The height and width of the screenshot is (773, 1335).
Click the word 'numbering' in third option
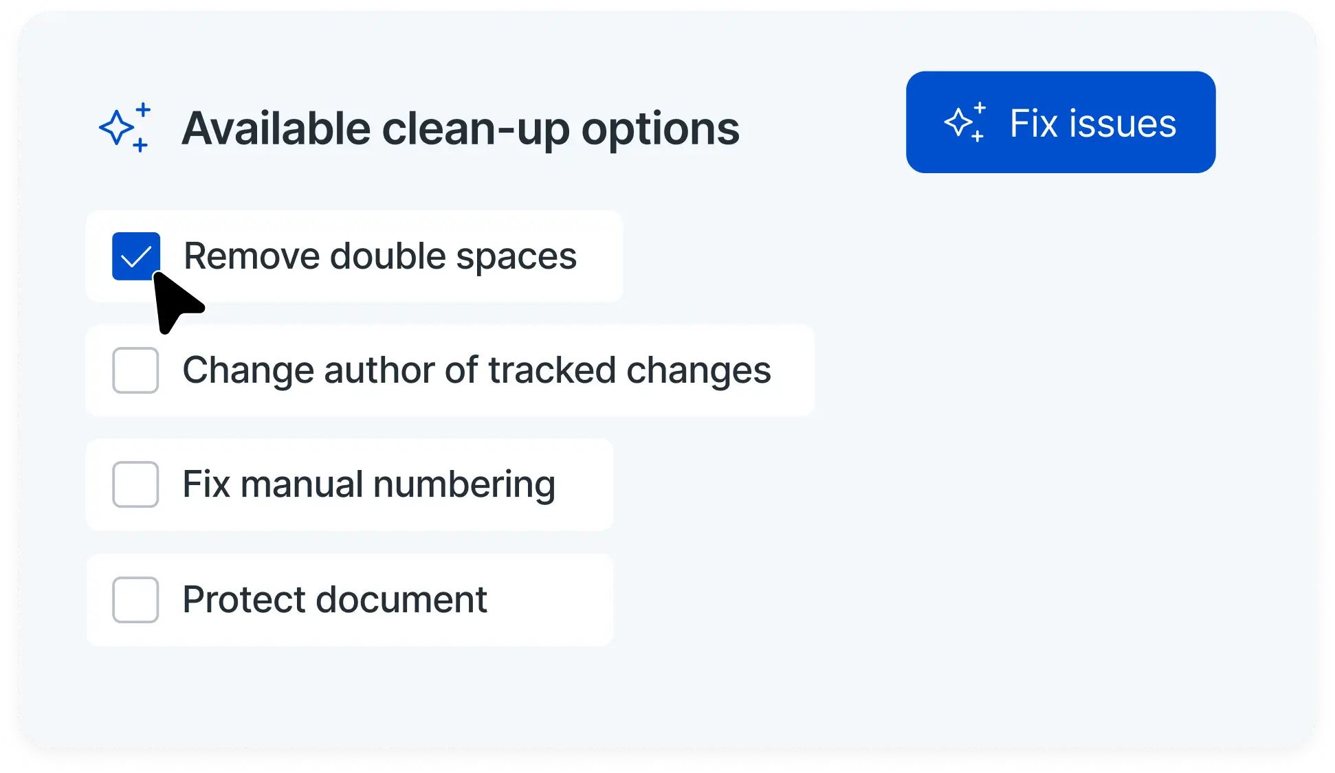(464, 485)
